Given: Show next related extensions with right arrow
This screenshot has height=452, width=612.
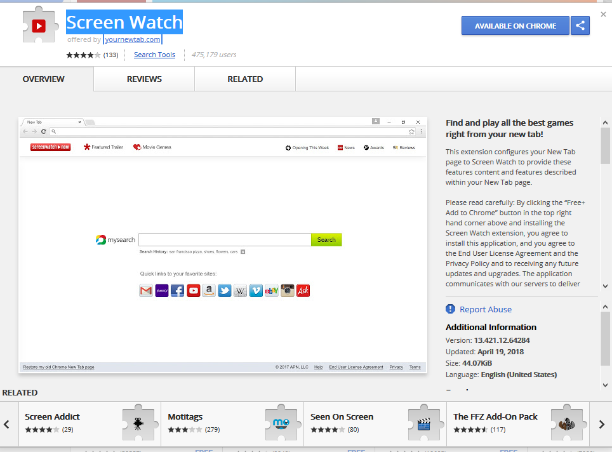Looking at the screenshot, I should (x=602, y=424).
